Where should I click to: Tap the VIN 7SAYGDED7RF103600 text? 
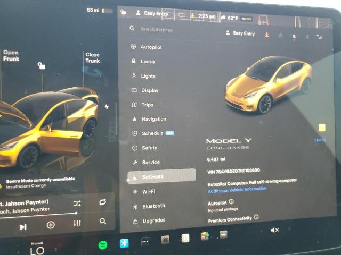pyautogui.click(x=233, y=171)
